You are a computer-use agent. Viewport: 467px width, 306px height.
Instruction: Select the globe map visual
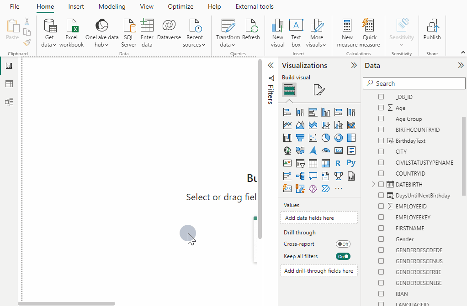(x=287, y=150)
